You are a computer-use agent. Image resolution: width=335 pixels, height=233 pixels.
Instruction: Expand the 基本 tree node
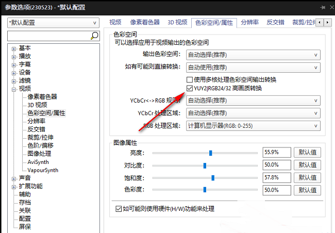click(14, 49)
